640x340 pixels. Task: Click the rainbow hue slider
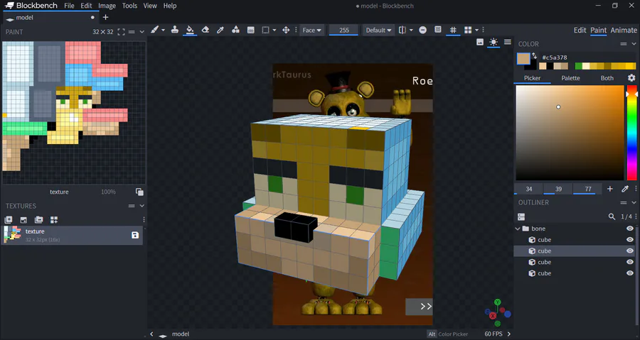pyautogui.click(x=631, y=133)
